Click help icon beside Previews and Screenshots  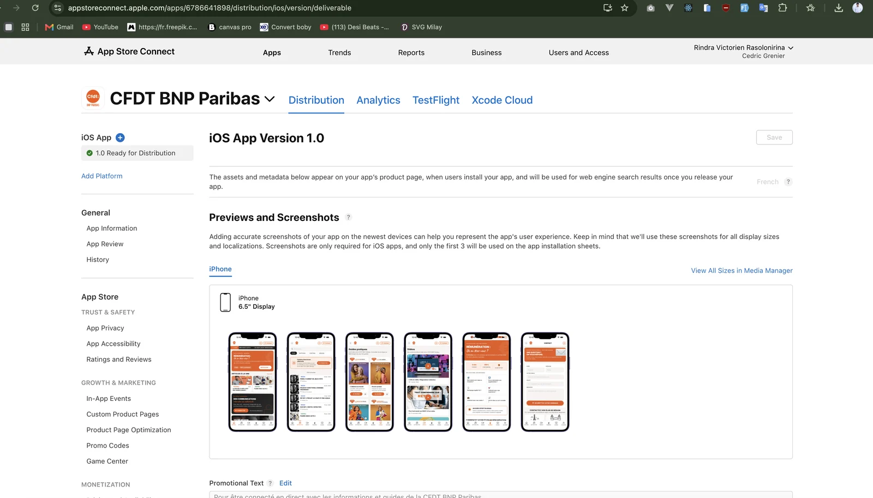point(349,217)
